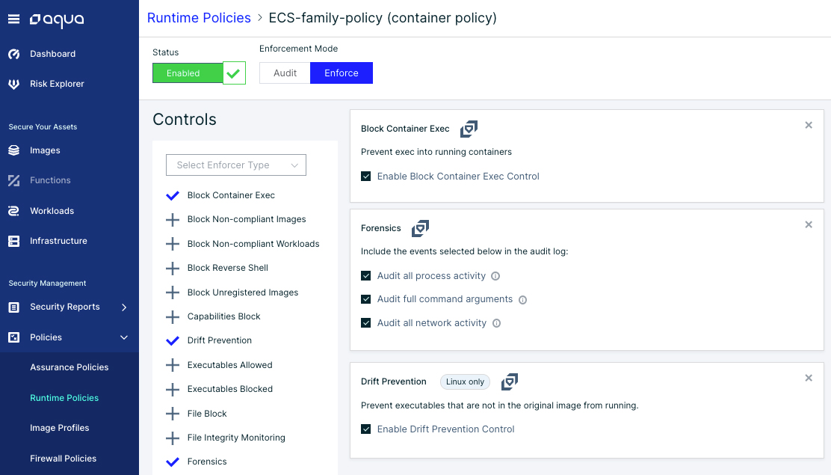The height and width of the screenshot is (475, 831).
Task: Add the Executables Allowed control plus icon
Action: (172, 365)
